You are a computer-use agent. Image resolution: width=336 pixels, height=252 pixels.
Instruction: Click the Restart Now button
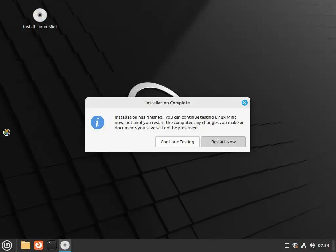pyautogui.click(x=223, y=142)
